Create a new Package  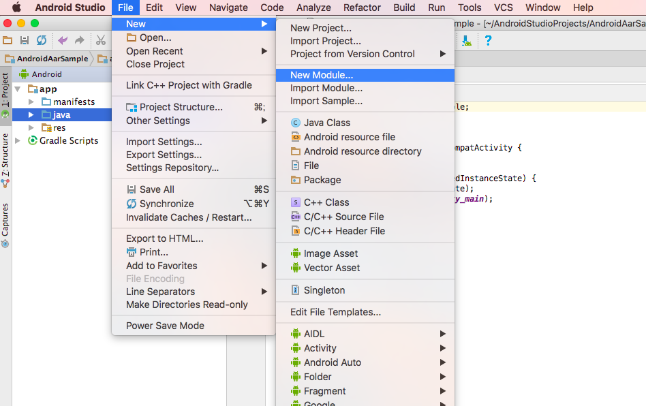(365, 180)
